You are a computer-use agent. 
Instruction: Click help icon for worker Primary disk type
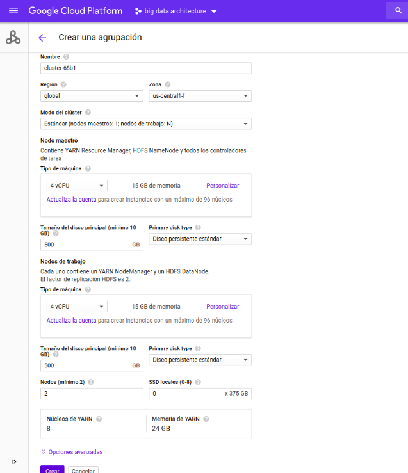coord(198,348)
